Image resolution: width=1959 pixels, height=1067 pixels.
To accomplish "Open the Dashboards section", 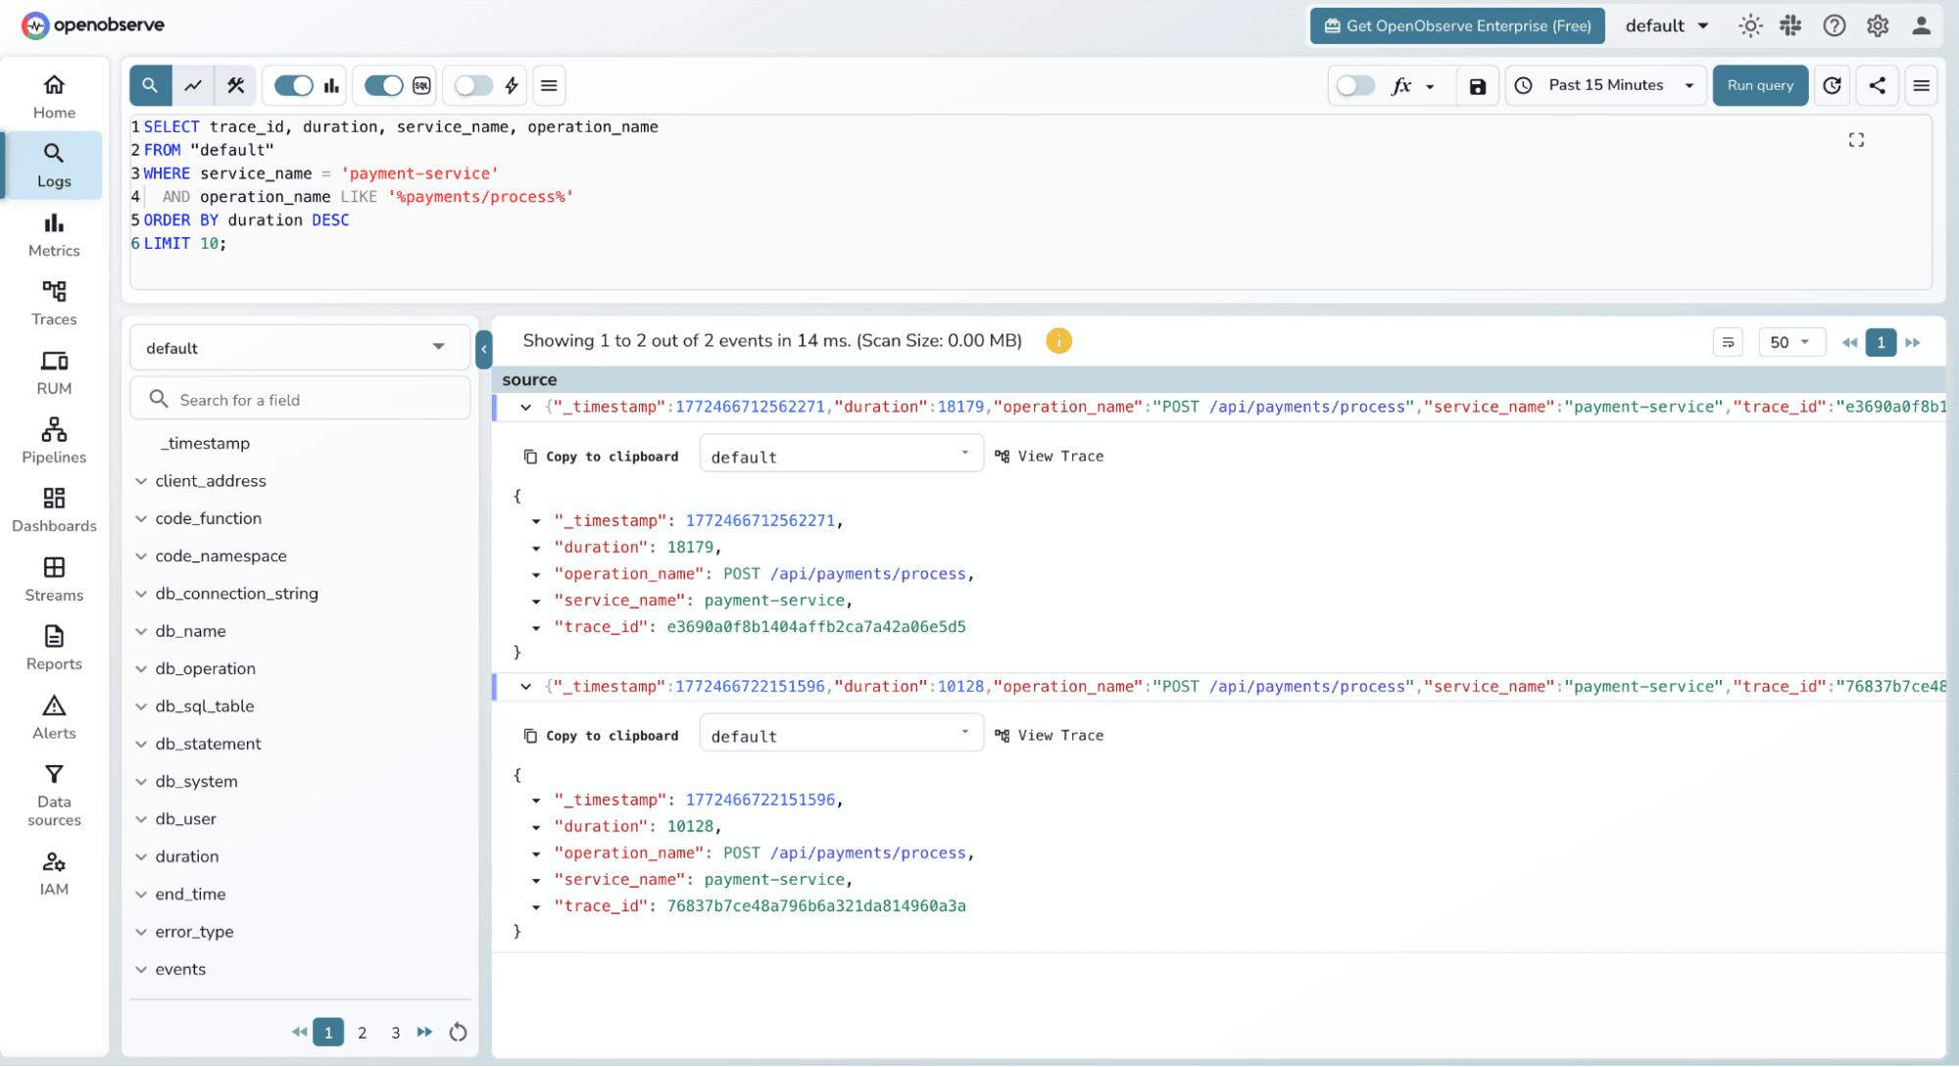I will 54,509.
